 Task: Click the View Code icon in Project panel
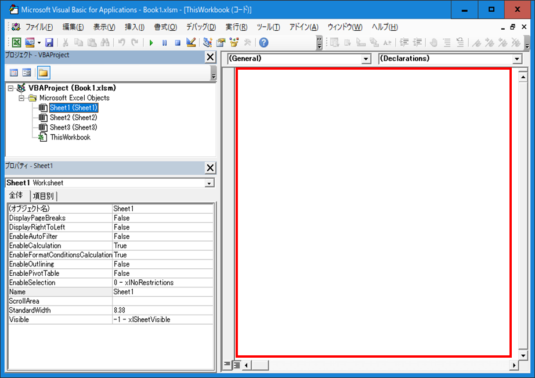[x=14, y=73]
